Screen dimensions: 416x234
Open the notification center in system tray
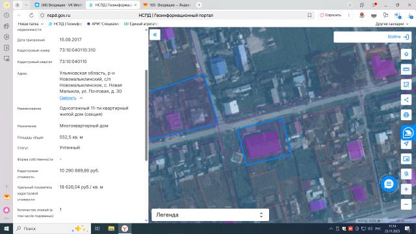click(x=408, y=228)
